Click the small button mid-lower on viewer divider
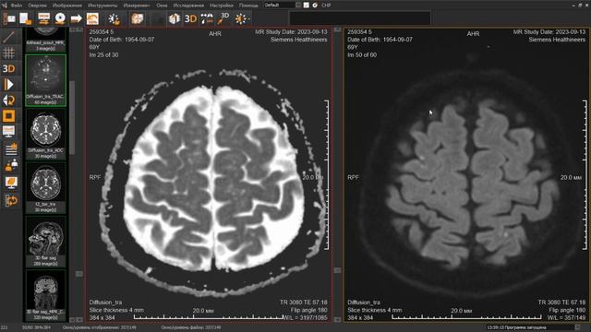The width and height of the screenshot is (591, 332). pos(337,270)
